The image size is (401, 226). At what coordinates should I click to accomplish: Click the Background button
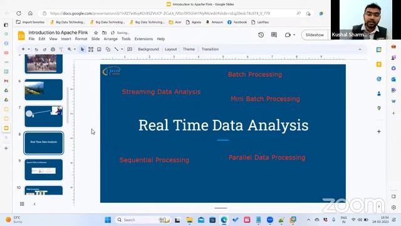point(148,49)
